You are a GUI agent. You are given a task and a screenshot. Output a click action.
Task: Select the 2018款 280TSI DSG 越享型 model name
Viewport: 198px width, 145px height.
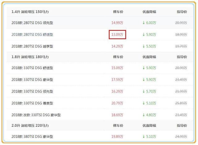click(32, 46)
